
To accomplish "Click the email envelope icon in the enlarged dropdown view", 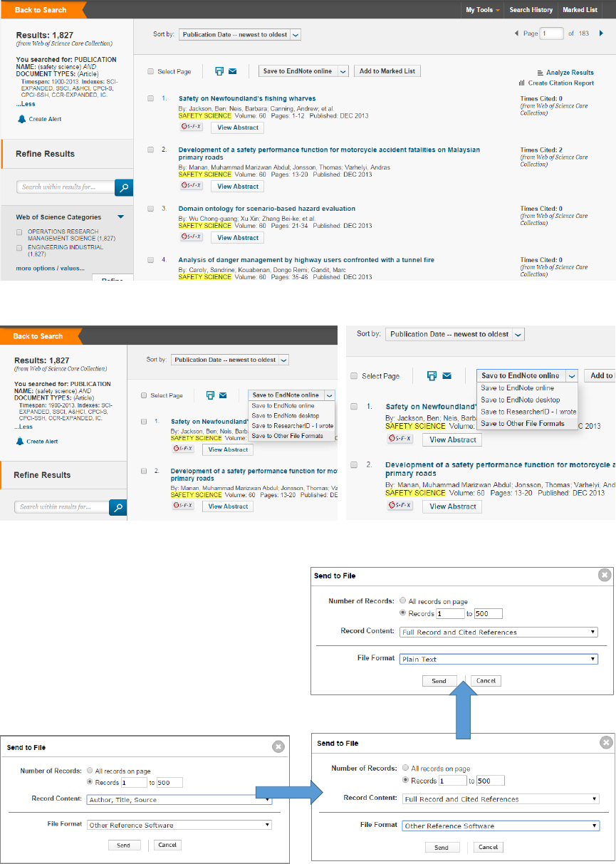I will point(447,375).
